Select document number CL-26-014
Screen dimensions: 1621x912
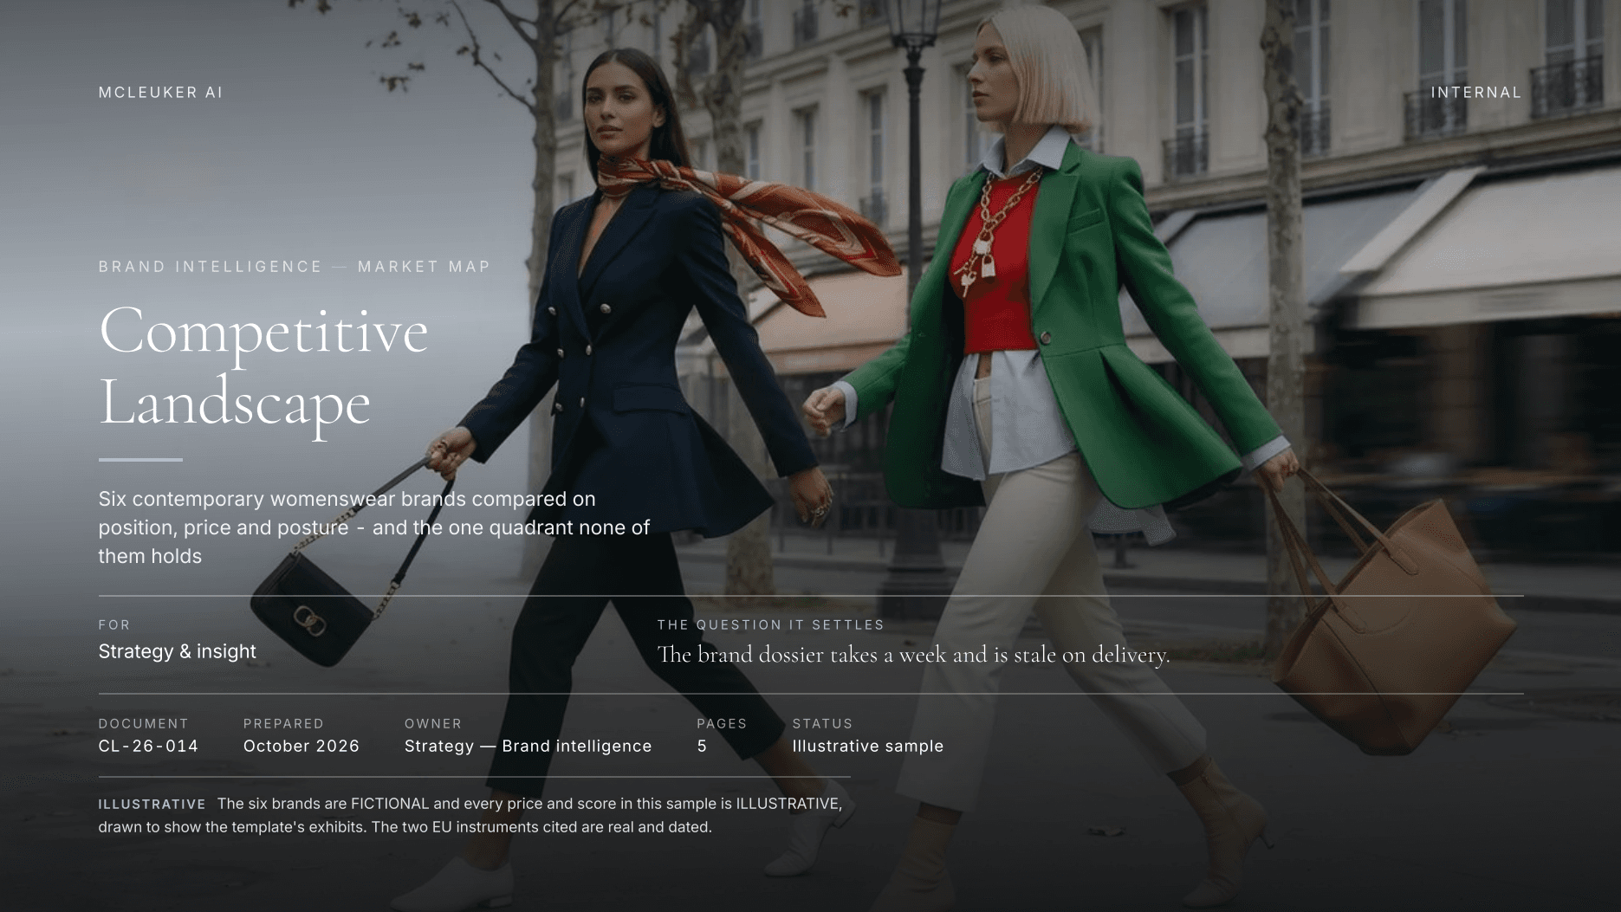tap(148, 746)
